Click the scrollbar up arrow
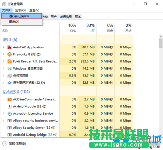This screenshot has width=163, height=150. pos(161,37)
